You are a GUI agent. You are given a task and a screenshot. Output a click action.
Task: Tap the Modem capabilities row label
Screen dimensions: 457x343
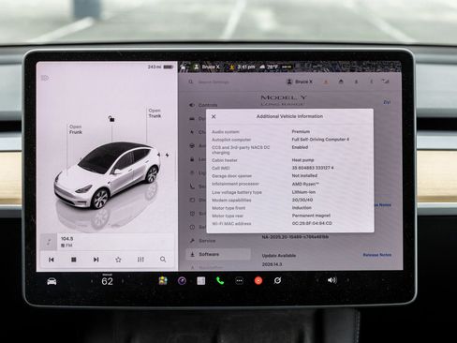[231, 201]
